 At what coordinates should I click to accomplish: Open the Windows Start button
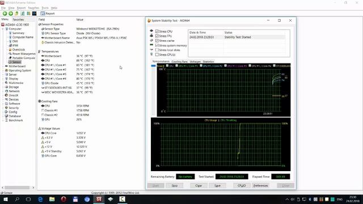pyautogui.click(x=6, y=199)
